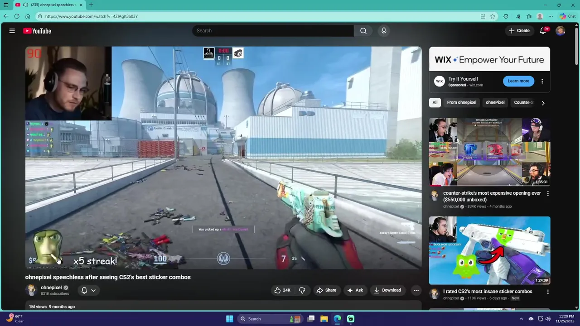This screenshot has height=326, width=580.
Task: Open the Windows Start menu
Action: [x=230, y=319]
